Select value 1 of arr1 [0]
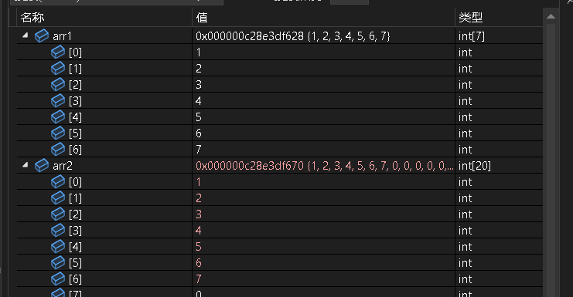Viewport: 573px width, 297px height. [x=199, y=52]
